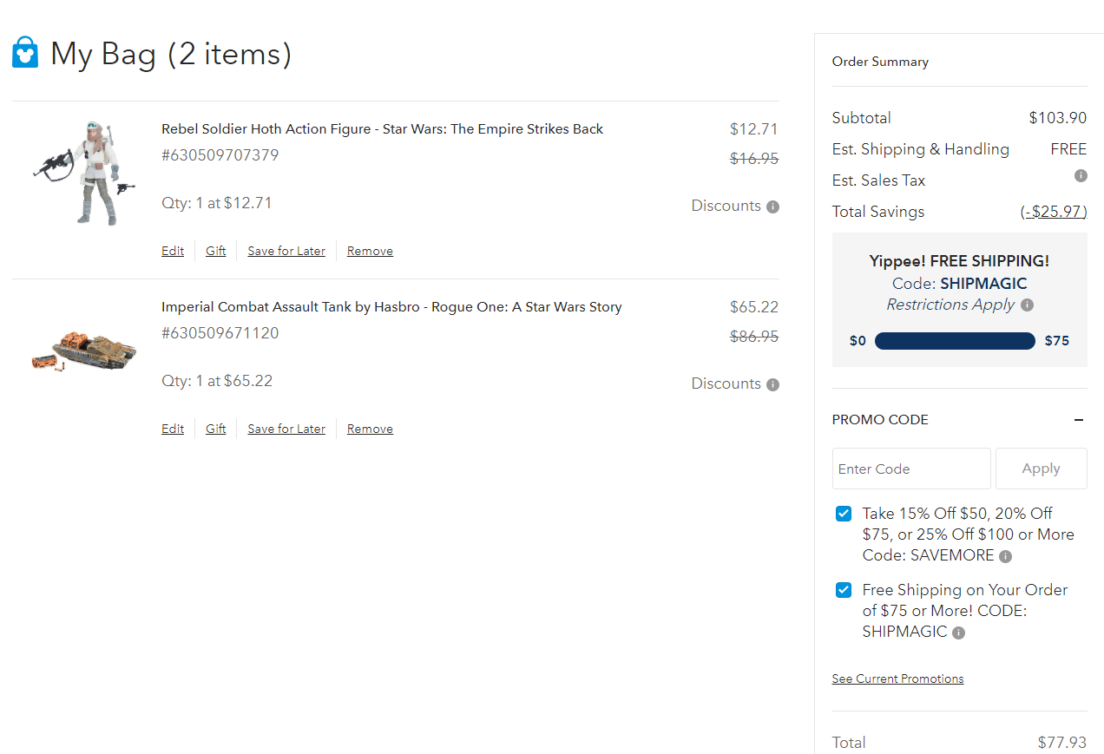Click the free shipping progress bar

pyautogui.click(x=955, y=341)
